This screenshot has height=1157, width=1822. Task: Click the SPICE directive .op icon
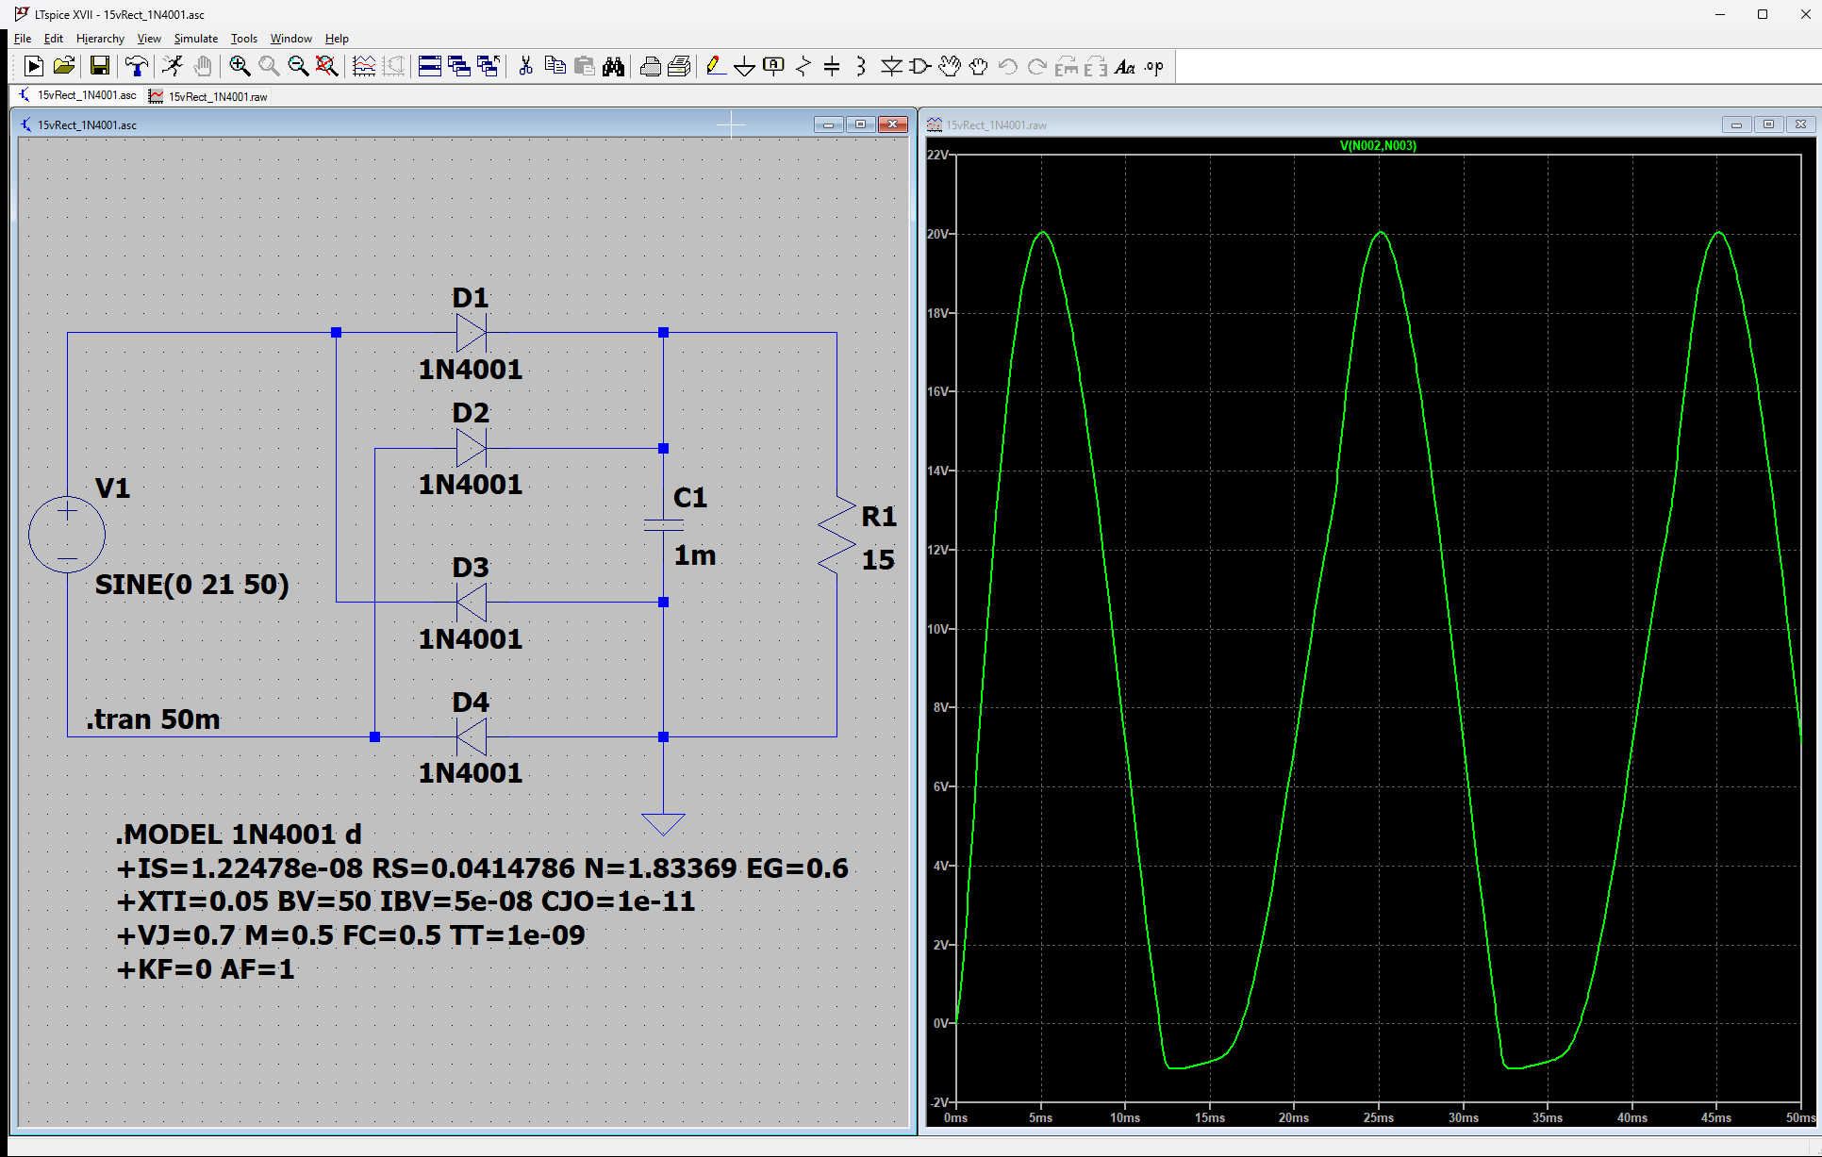(1154, 66)
